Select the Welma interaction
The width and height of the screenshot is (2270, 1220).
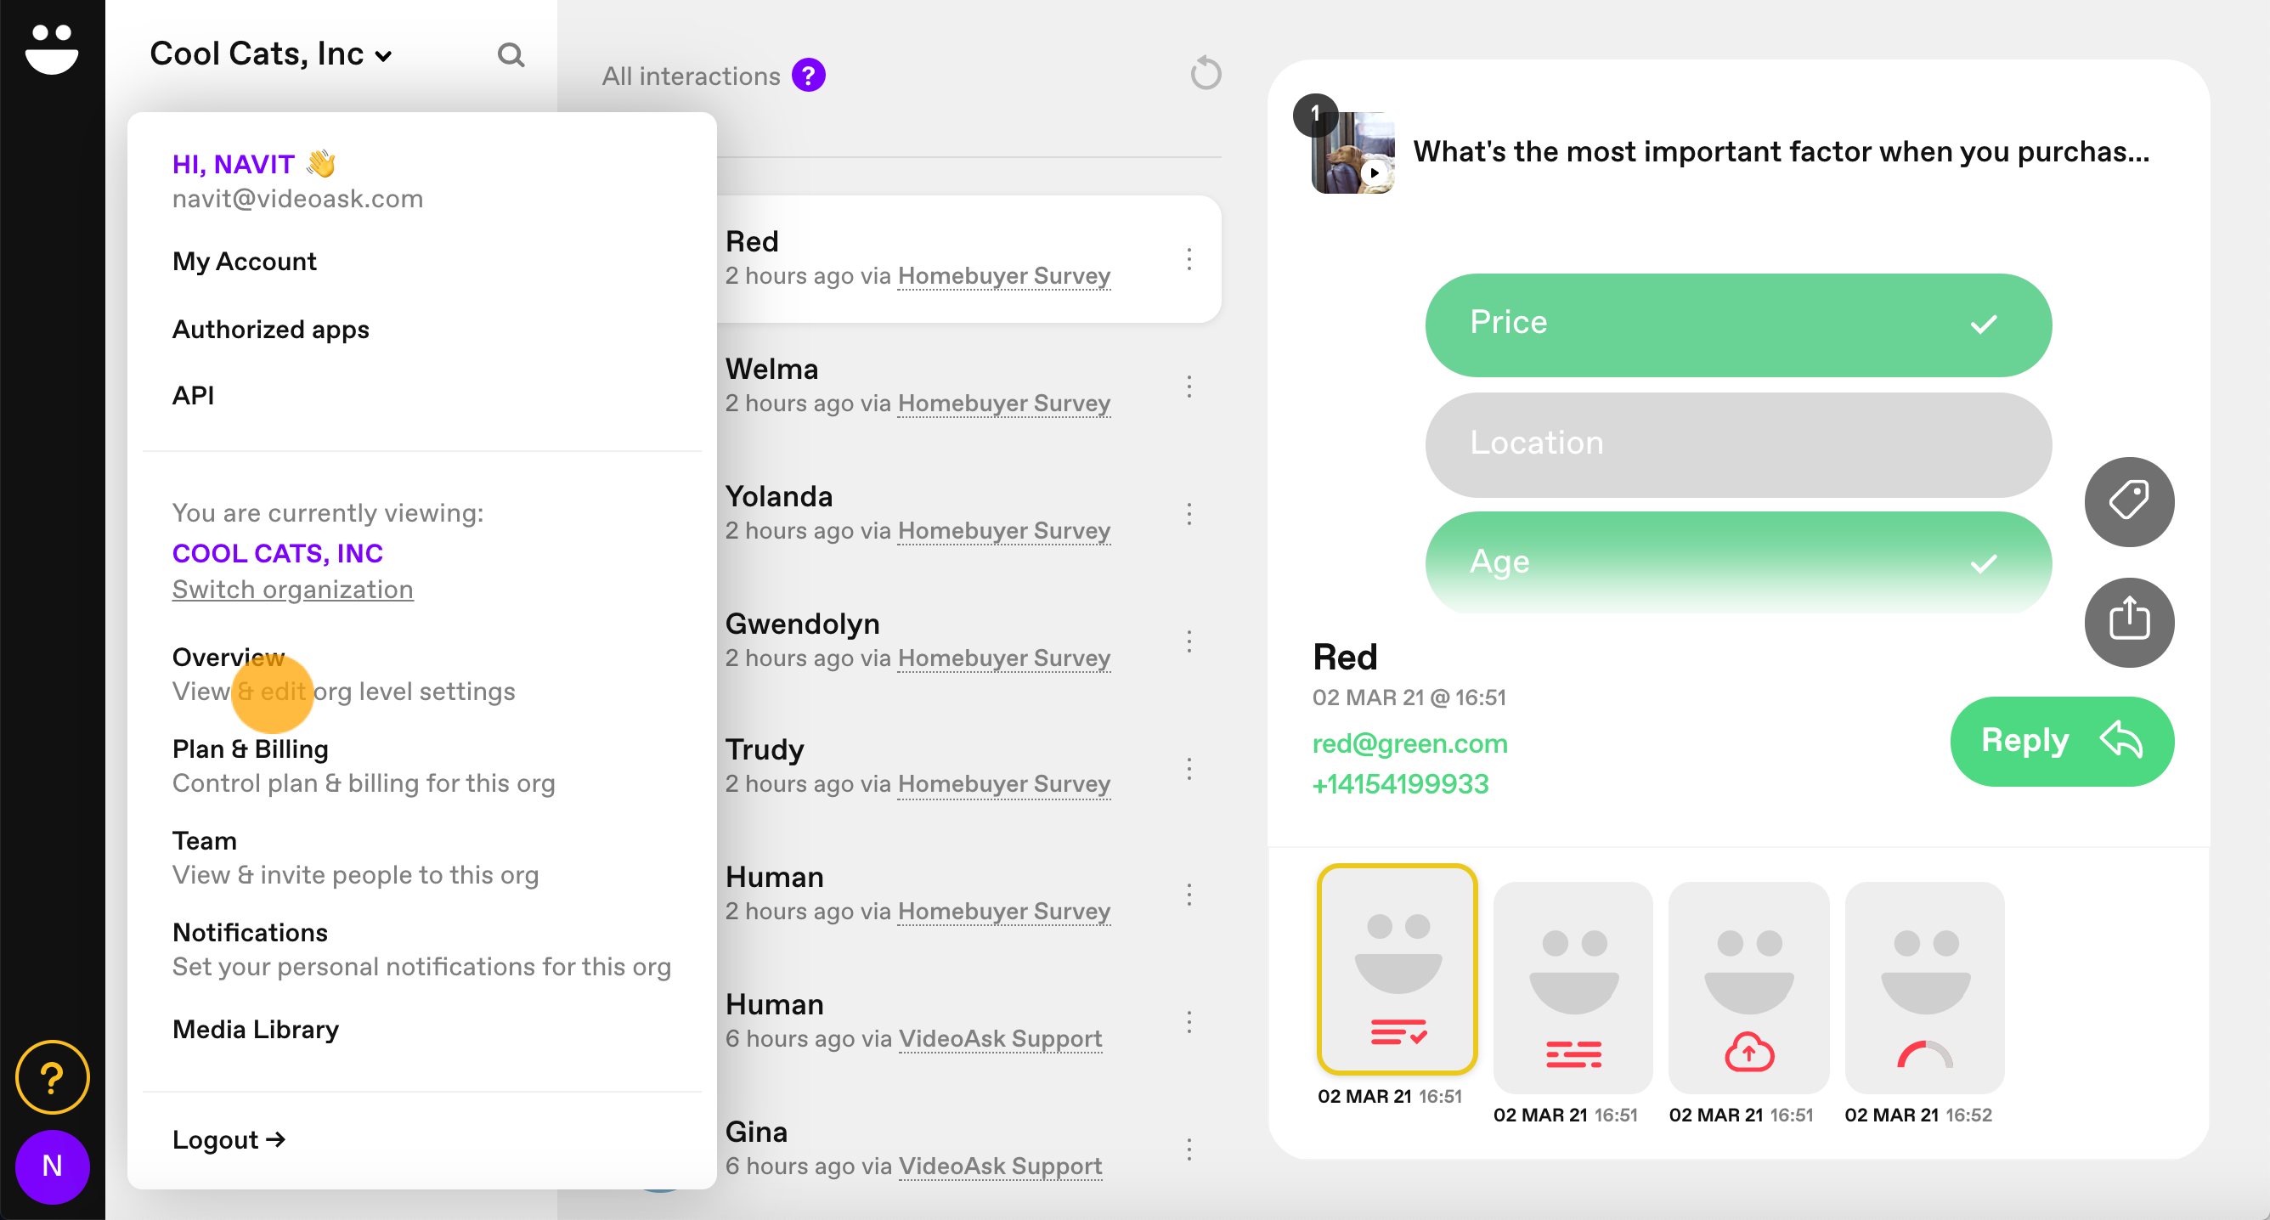968,386
